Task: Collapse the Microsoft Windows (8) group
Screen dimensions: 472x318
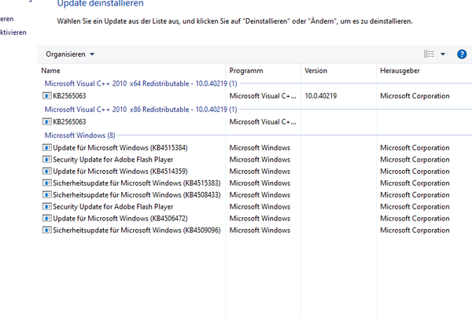Action: pyautogui.click(x=79, y=135)
